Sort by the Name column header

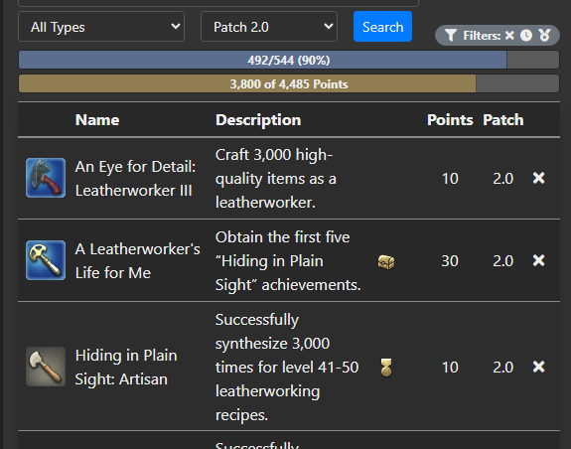coord(97,120)
